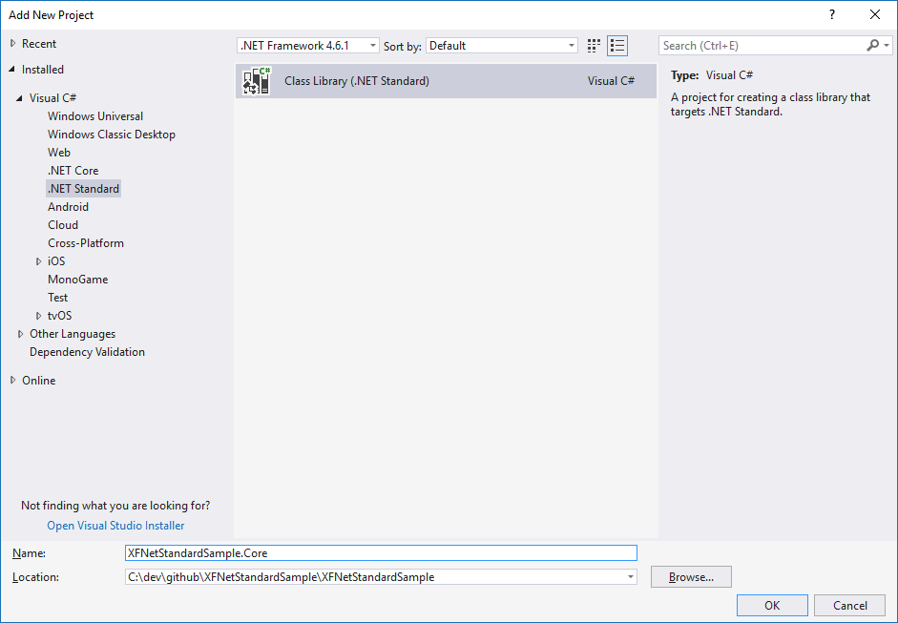
Task: Expand the Online section
Action: (13, 381)
